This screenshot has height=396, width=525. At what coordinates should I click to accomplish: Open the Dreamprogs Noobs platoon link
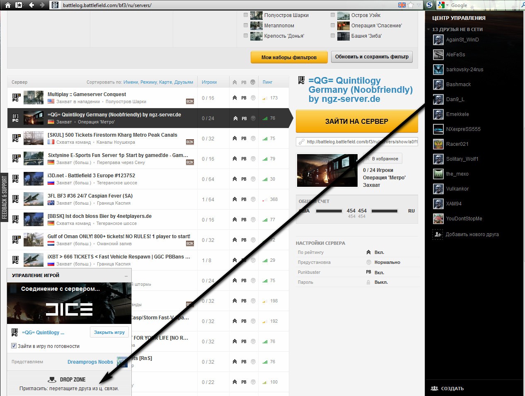pos(90,362)
